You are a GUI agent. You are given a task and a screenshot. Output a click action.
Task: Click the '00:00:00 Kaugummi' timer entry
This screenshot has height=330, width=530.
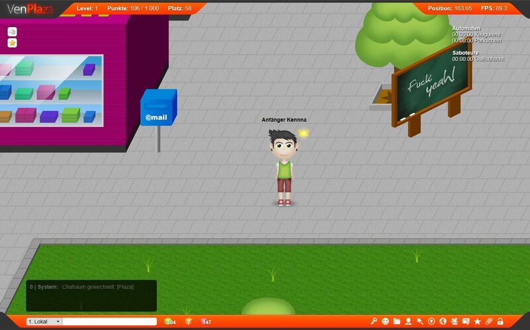tap(476, 34)
